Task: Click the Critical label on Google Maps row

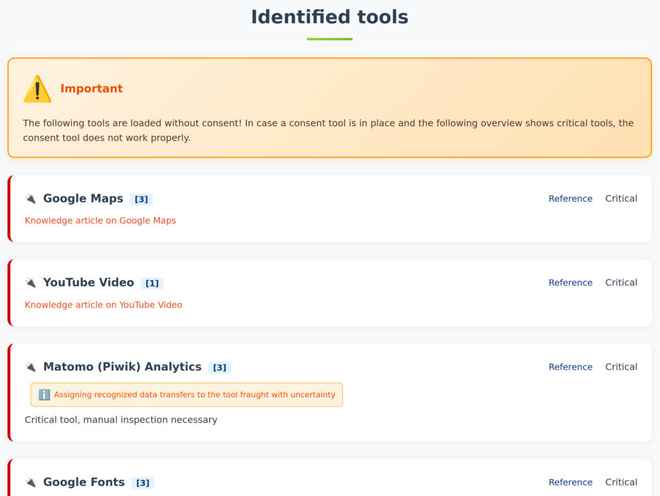Action: click(x=621, y=199)
